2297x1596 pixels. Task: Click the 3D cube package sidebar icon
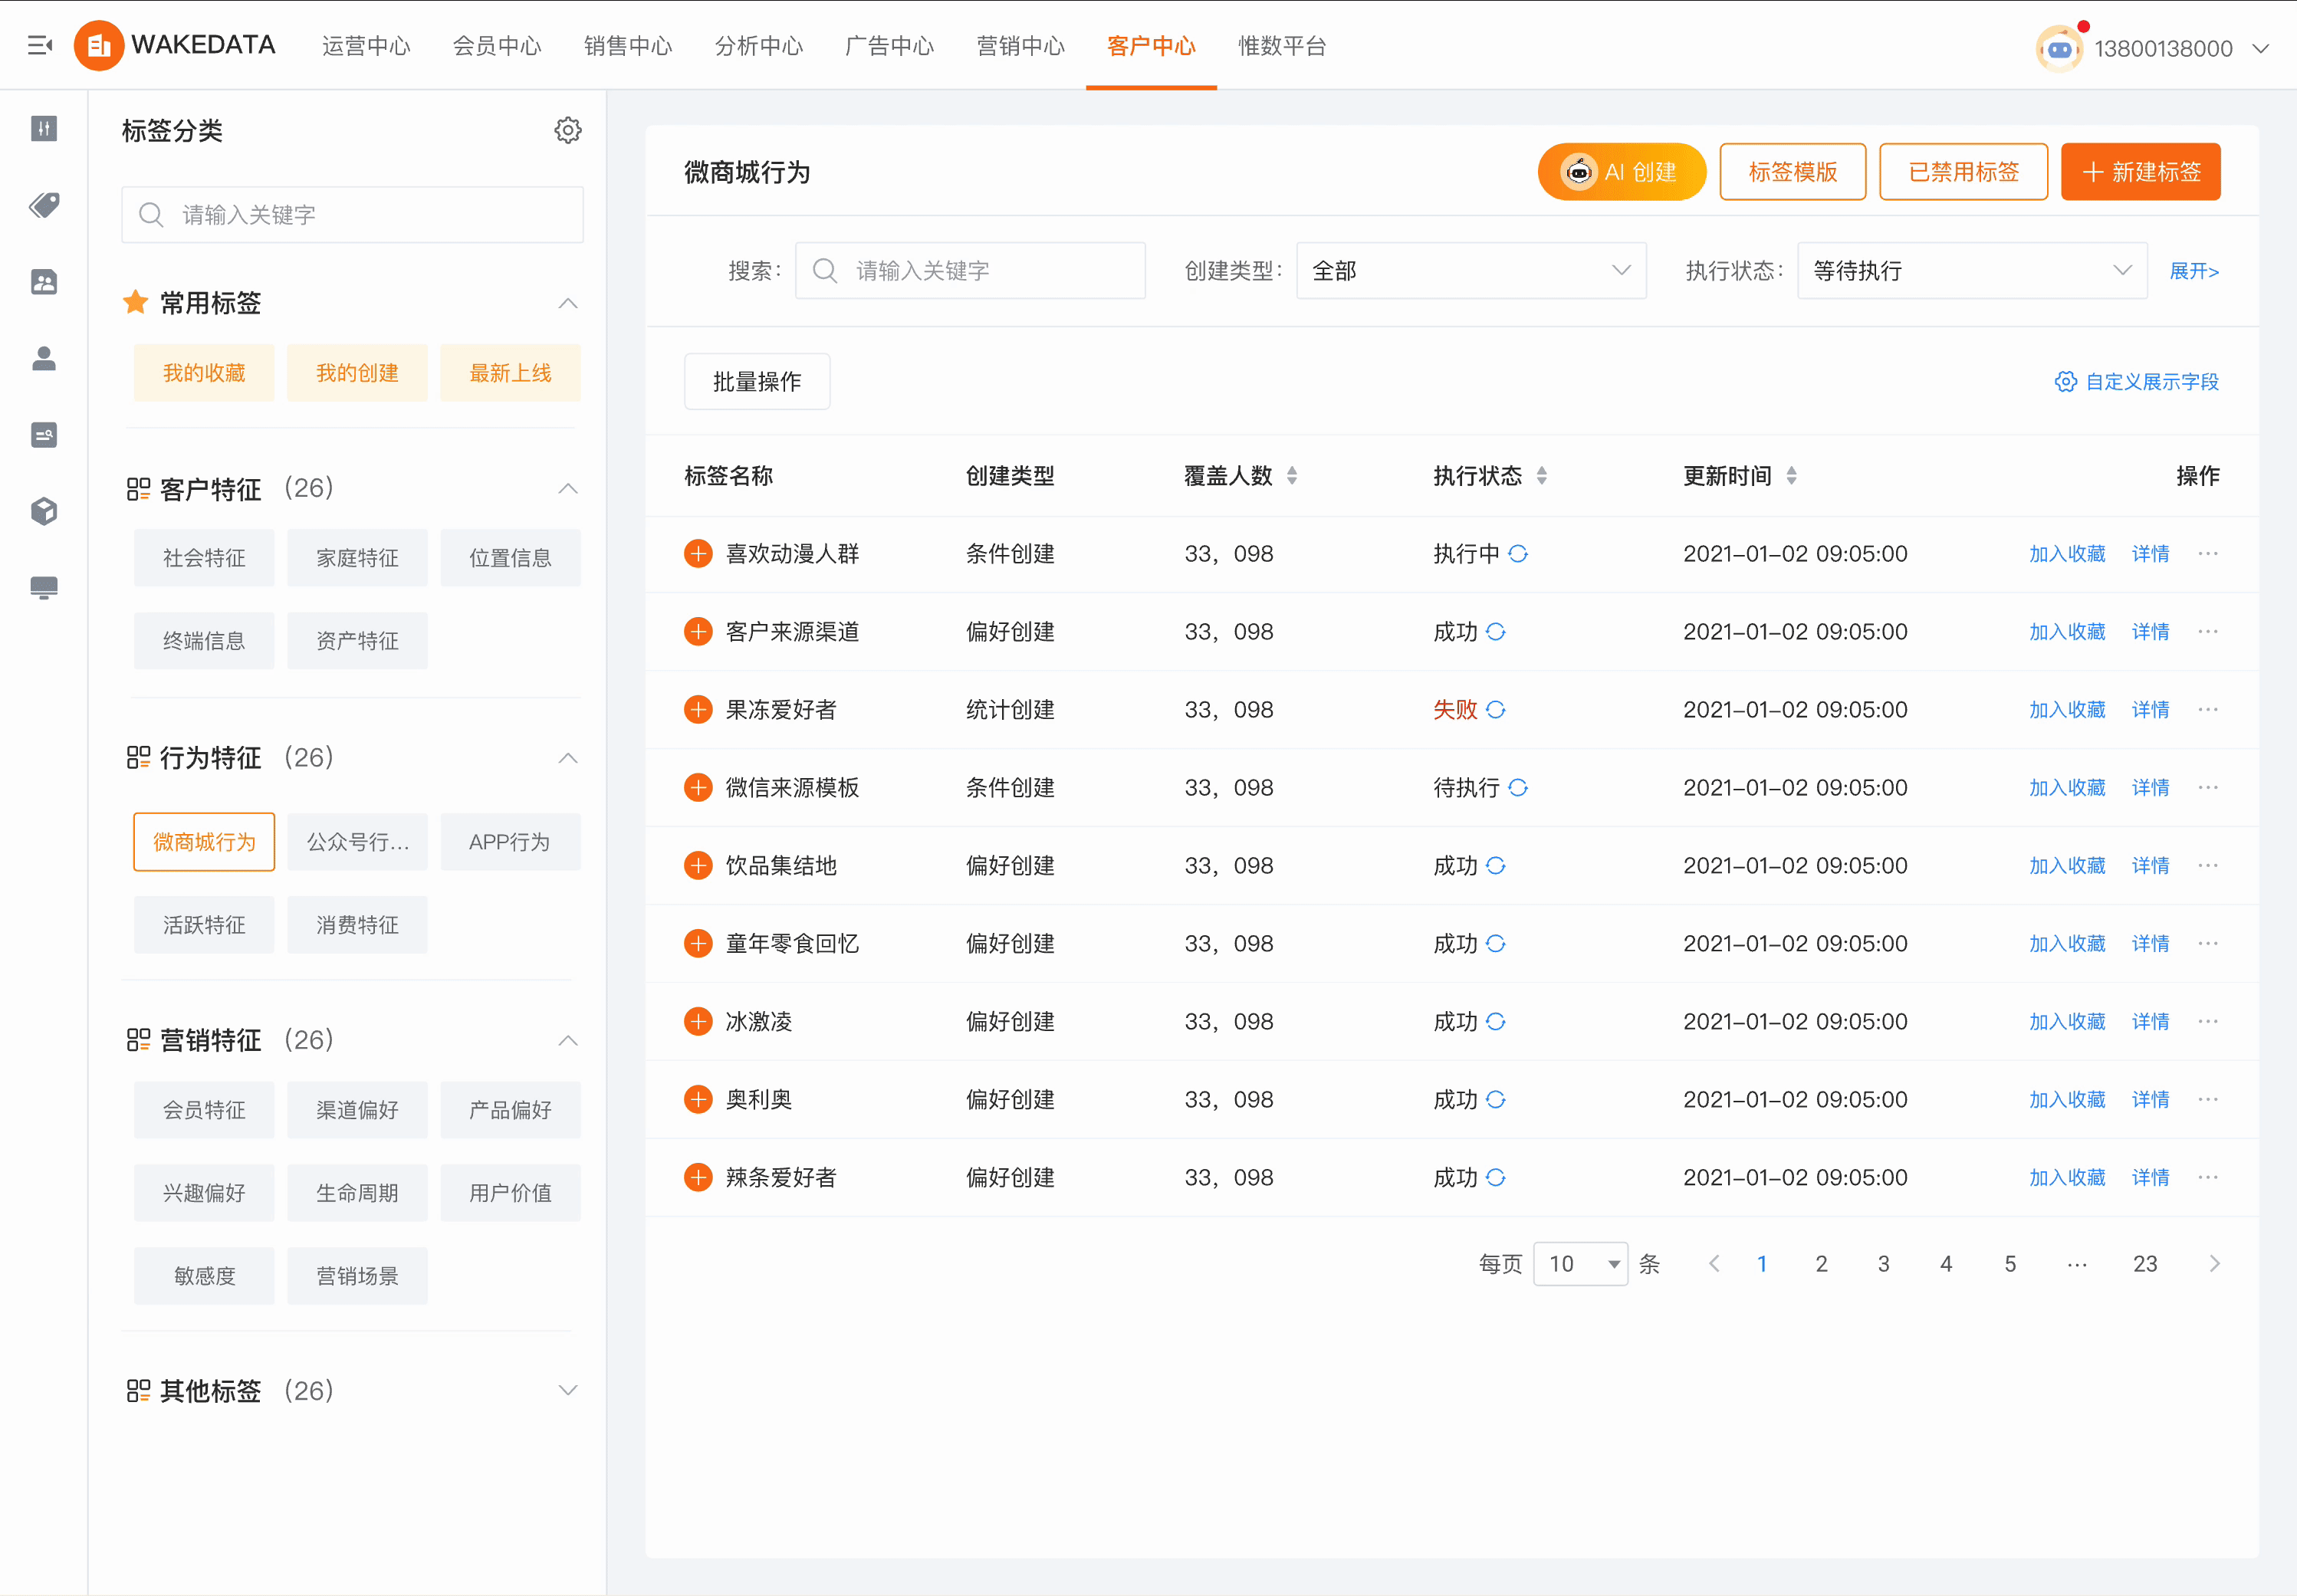(43, 511)
